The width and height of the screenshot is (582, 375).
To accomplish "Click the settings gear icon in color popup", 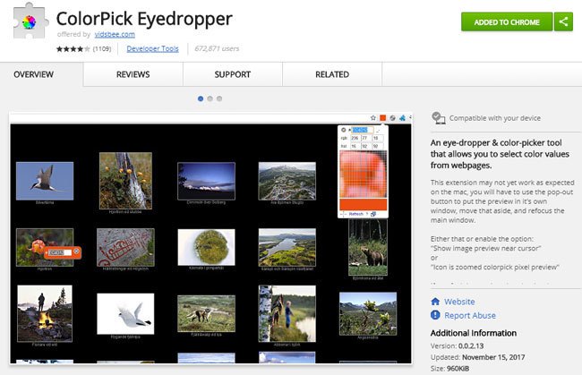I will point(343,130).
